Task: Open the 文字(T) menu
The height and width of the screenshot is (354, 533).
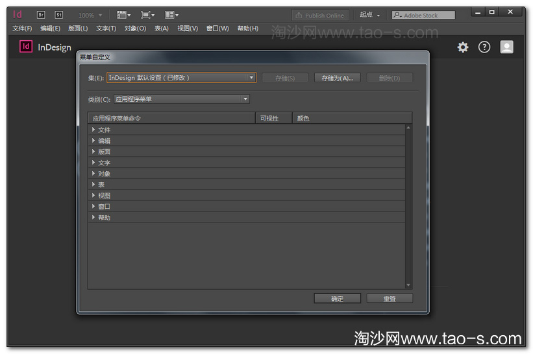Action: pos(106,29)
